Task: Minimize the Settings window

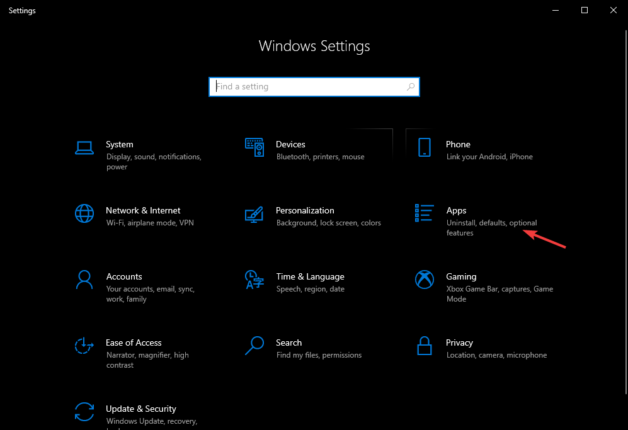Action: [556, 11]
